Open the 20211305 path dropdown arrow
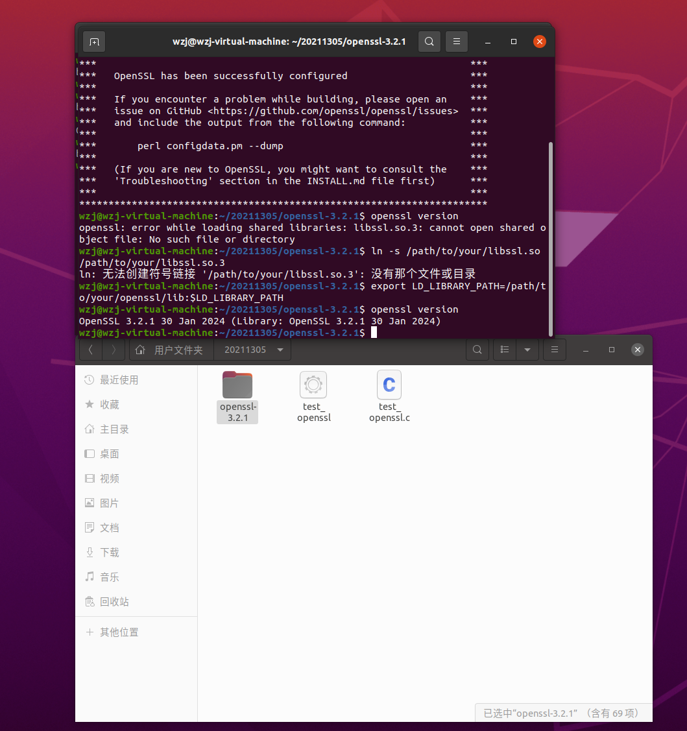 tap(280, 350)
